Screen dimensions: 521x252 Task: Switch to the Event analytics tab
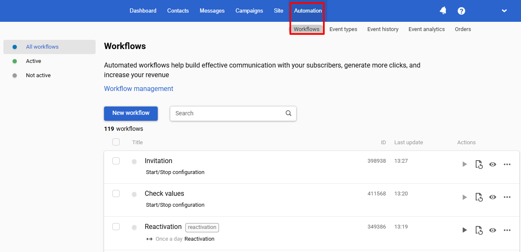pyautogui.click(x=427, y=29)
